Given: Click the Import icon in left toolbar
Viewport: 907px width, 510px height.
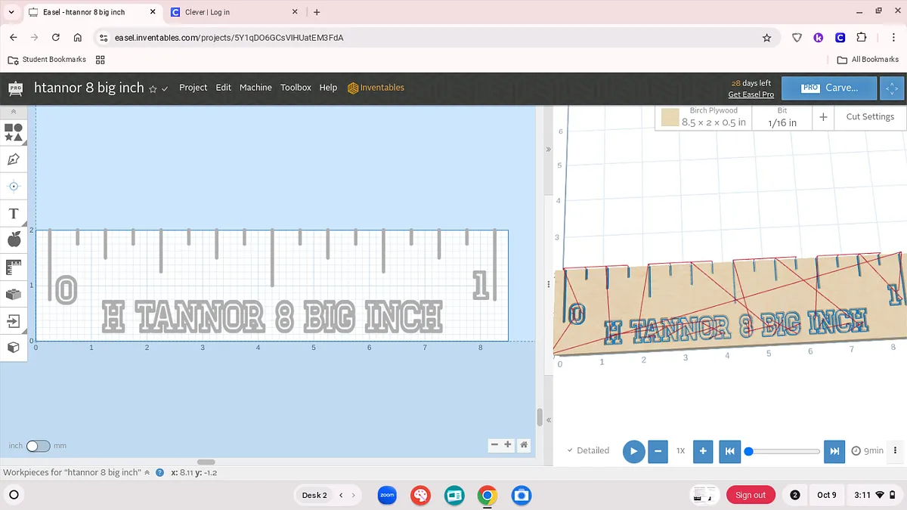Looking at the screenshot, I should tap(14, 320).
